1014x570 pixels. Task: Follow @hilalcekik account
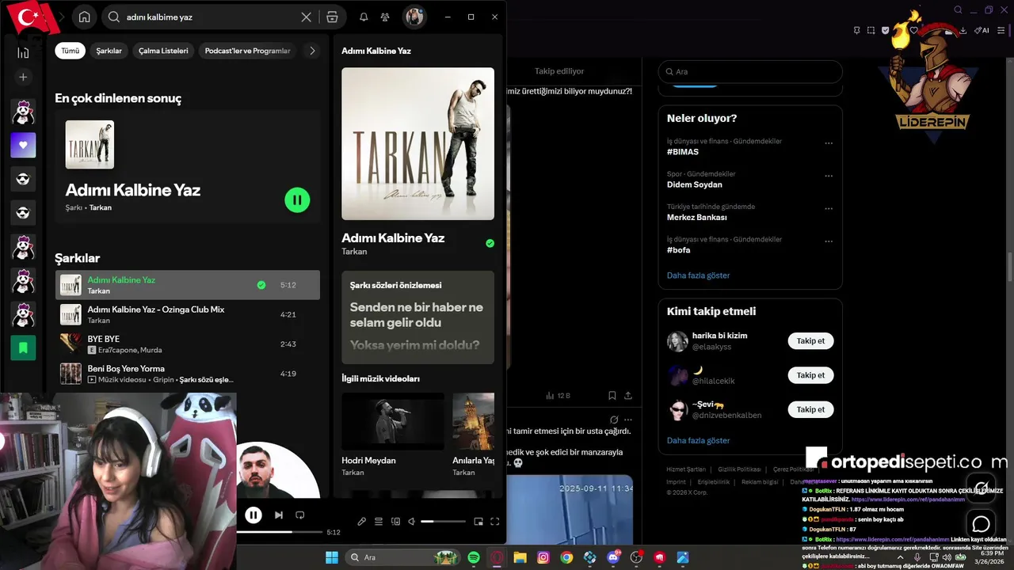pyautogui.click(x=810, y=375)
